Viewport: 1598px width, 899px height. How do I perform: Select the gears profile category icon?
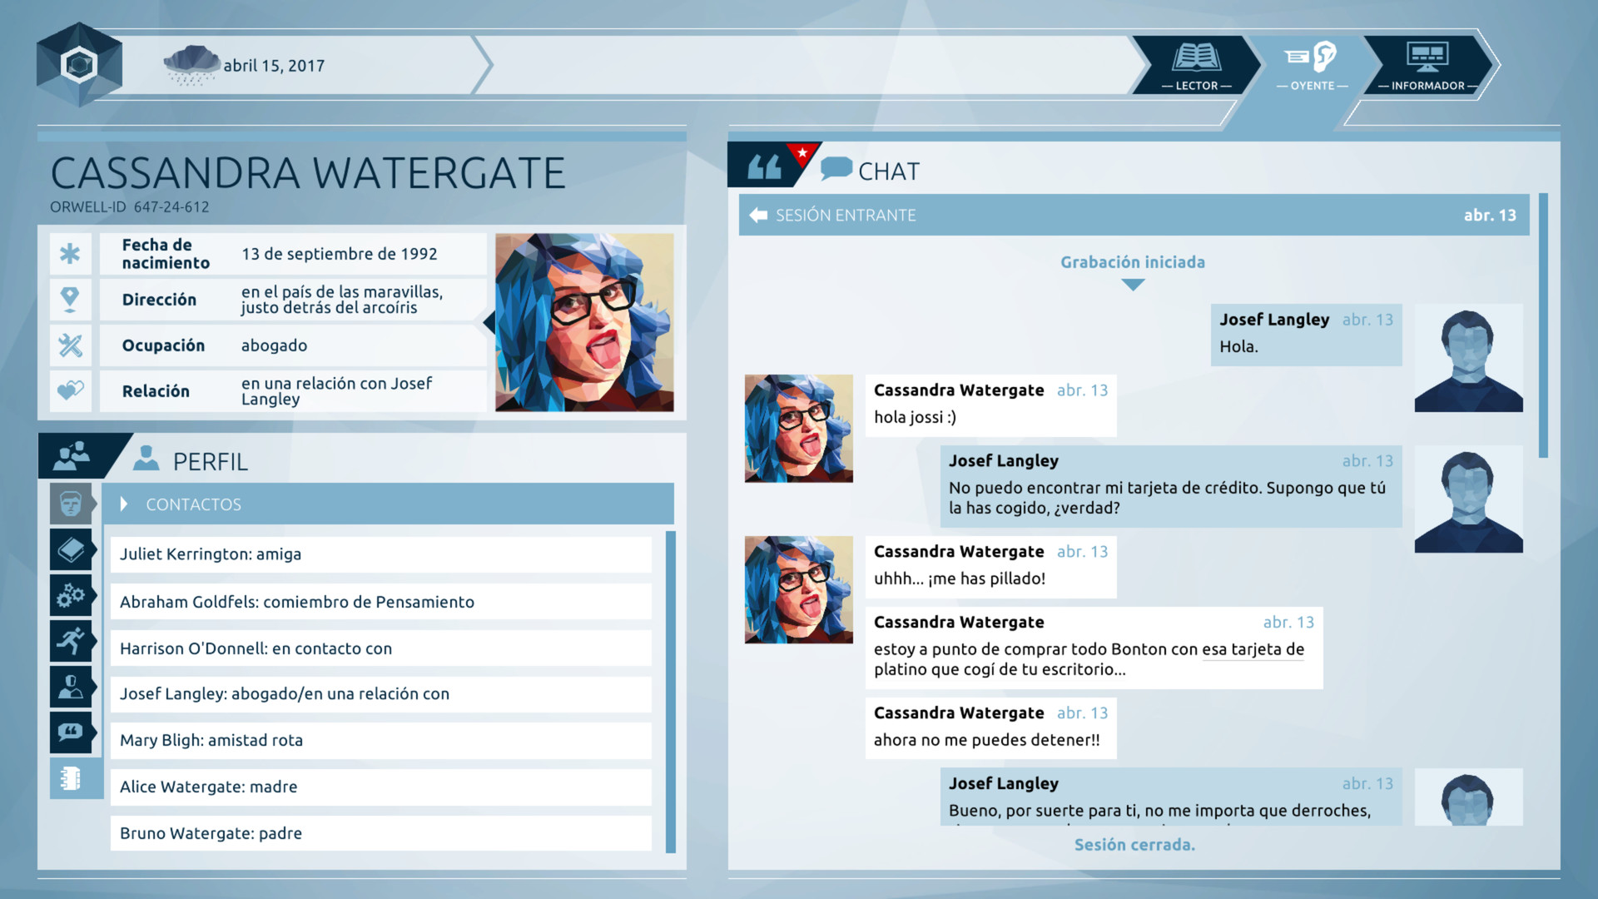pos(71,595)
